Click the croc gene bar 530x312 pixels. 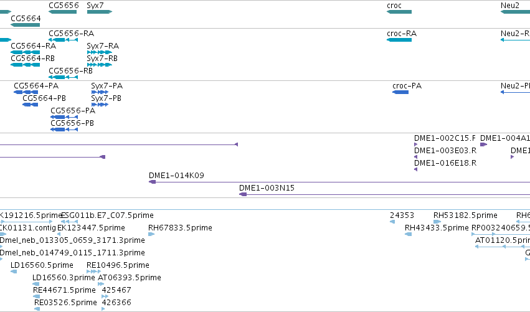[399, 12]
